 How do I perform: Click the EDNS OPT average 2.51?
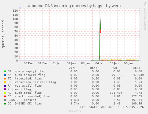tap(117, 100)
